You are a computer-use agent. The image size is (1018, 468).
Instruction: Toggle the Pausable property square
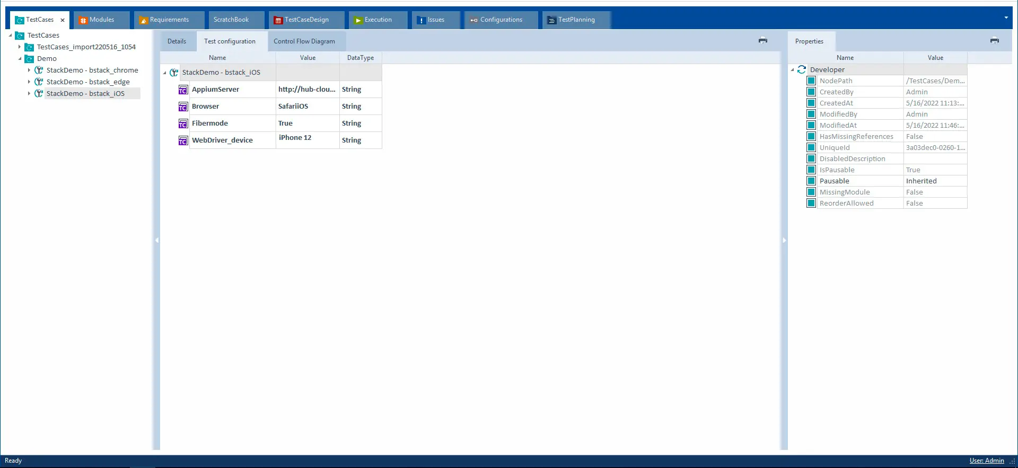[811, 181]
